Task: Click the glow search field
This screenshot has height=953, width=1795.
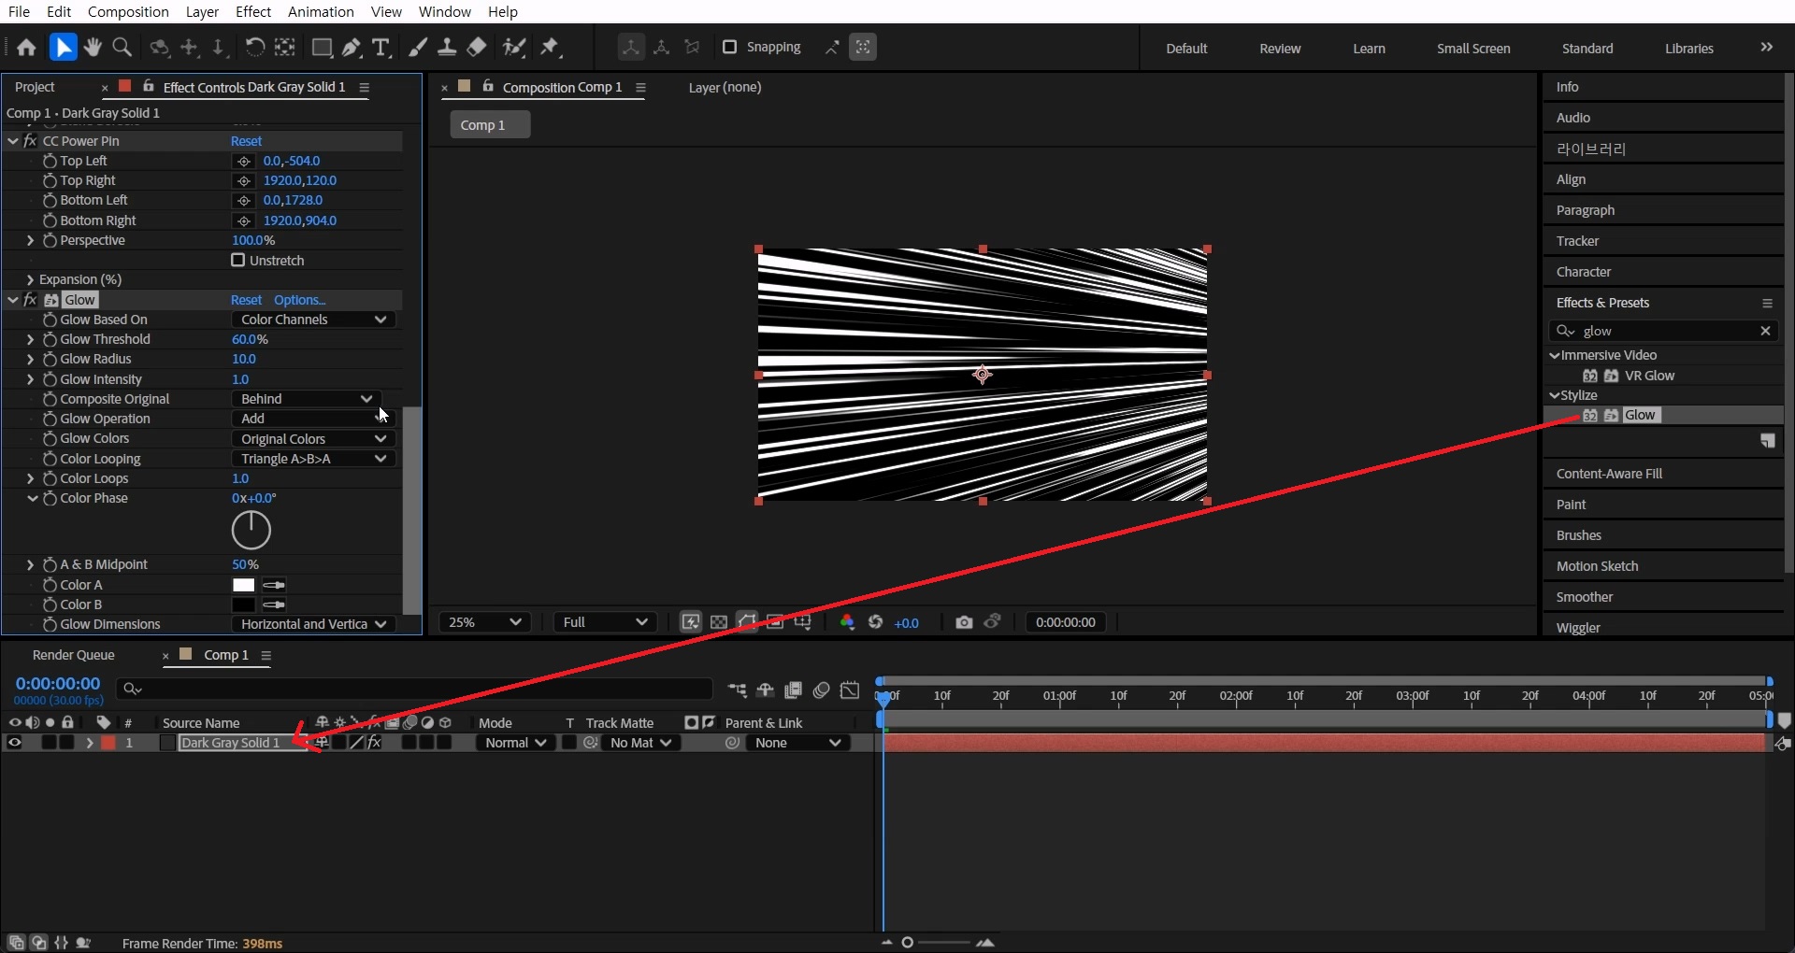Action: point(1664,331)
